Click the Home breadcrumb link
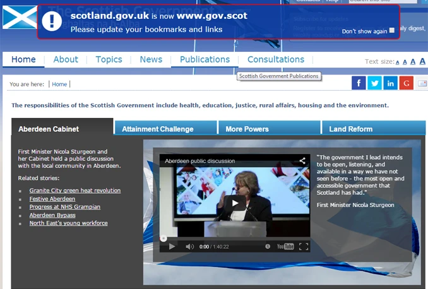Screen dimensions: 428x289 tap(59, 84)
